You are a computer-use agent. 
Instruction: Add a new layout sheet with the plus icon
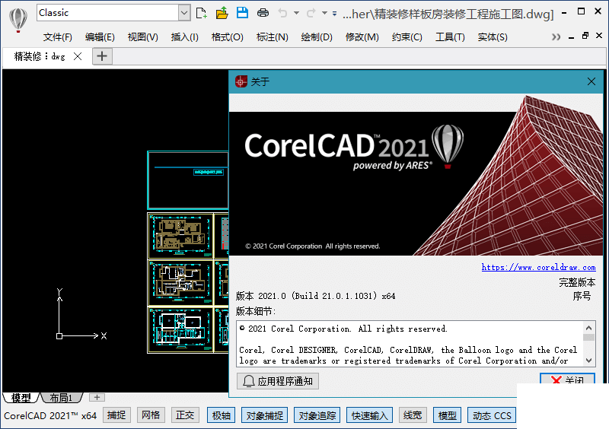coord(97,397)
